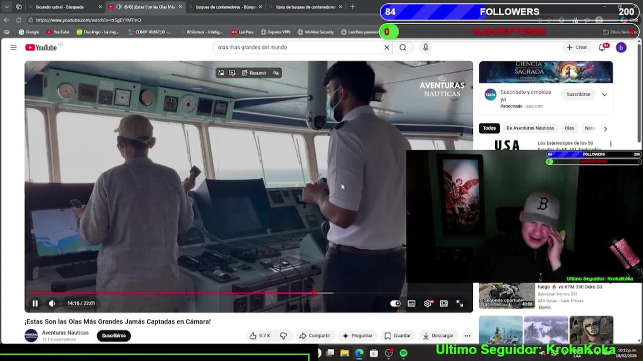This screenshot has height=361, width=643.
Task: Start voice search with the microphone
Action: 426,48
